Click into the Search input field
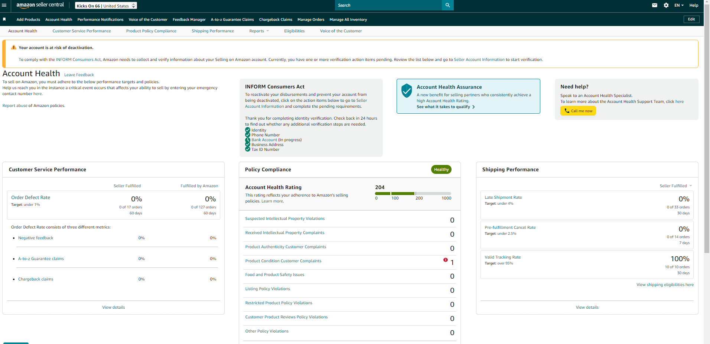710x344 pixels. 388,5
